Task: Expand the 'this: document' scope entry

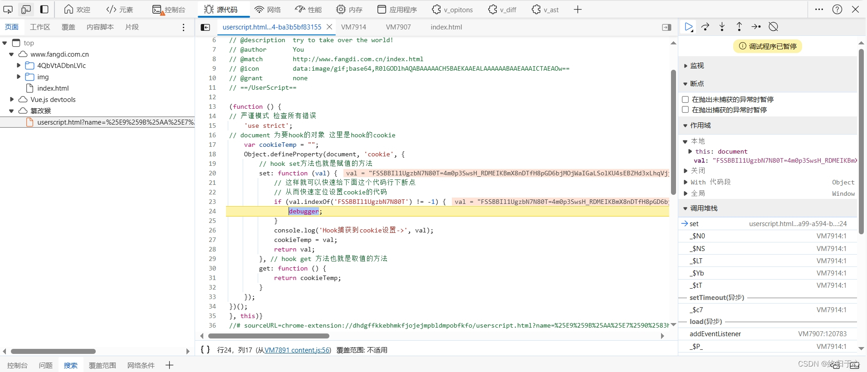Action: pyautogui.click(x=690, y=151)
